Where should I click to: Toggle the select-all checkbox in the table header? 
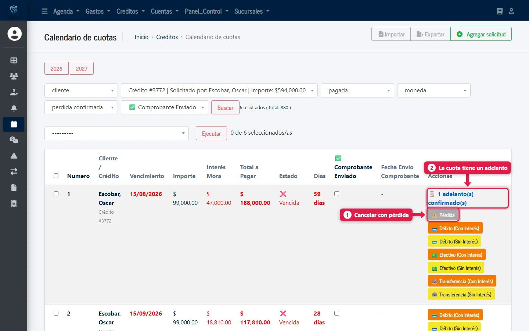[56, 176]
